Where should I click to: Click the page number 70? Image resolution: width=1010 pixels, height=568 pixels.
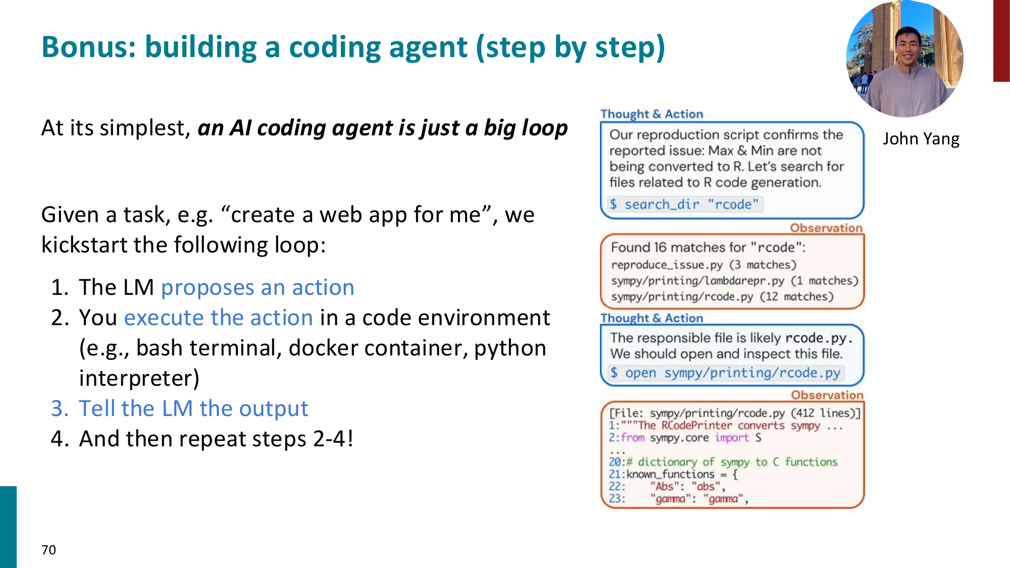click(x=49, y=550)
